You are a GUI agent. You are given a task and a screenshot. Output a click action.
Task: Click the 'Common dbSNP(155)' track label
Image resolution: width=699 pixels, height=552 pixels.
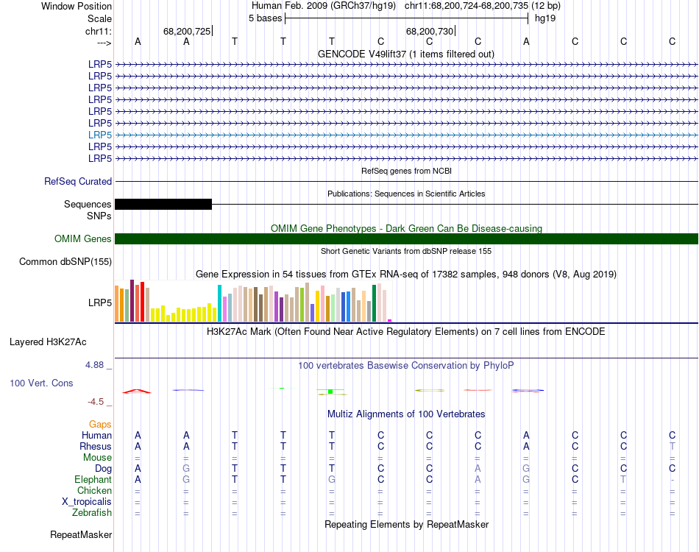tap(65, 262)
